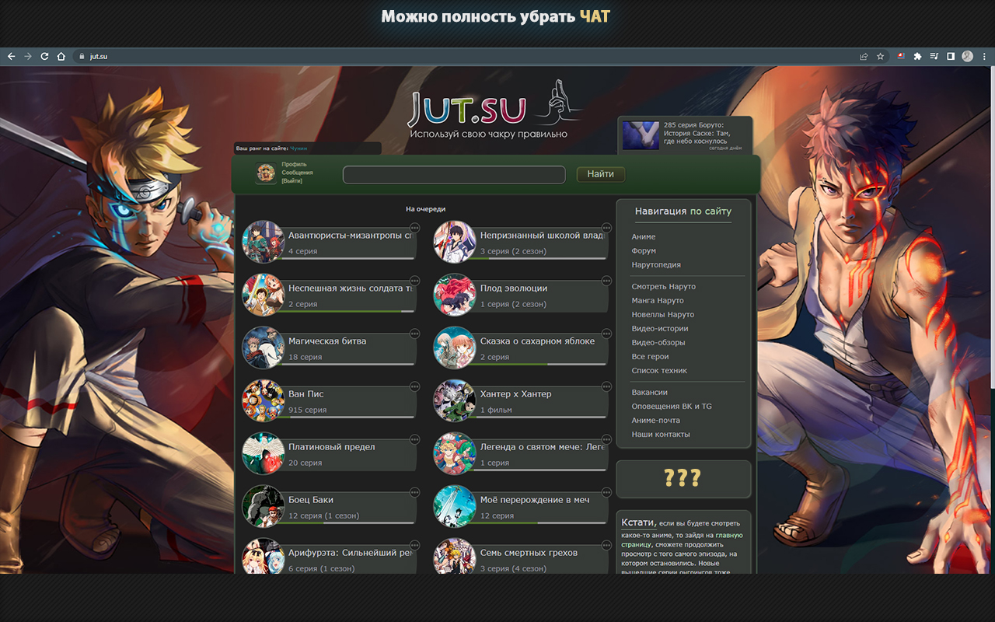Open the Хантер х Хантер round thumbnail
995x622 pixels.
(x=455, y=400)
